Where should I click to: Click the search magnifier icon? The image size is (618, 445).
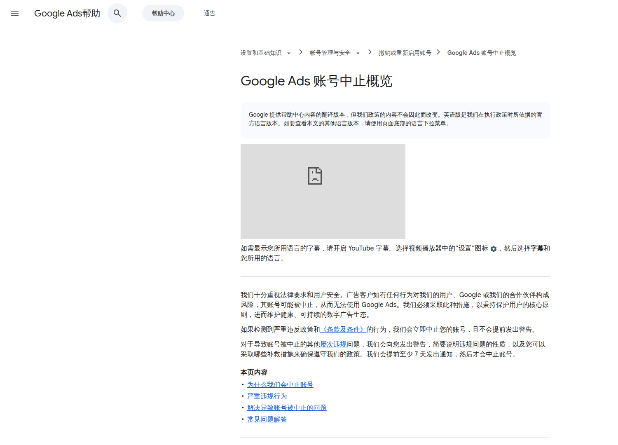[117, 13]
